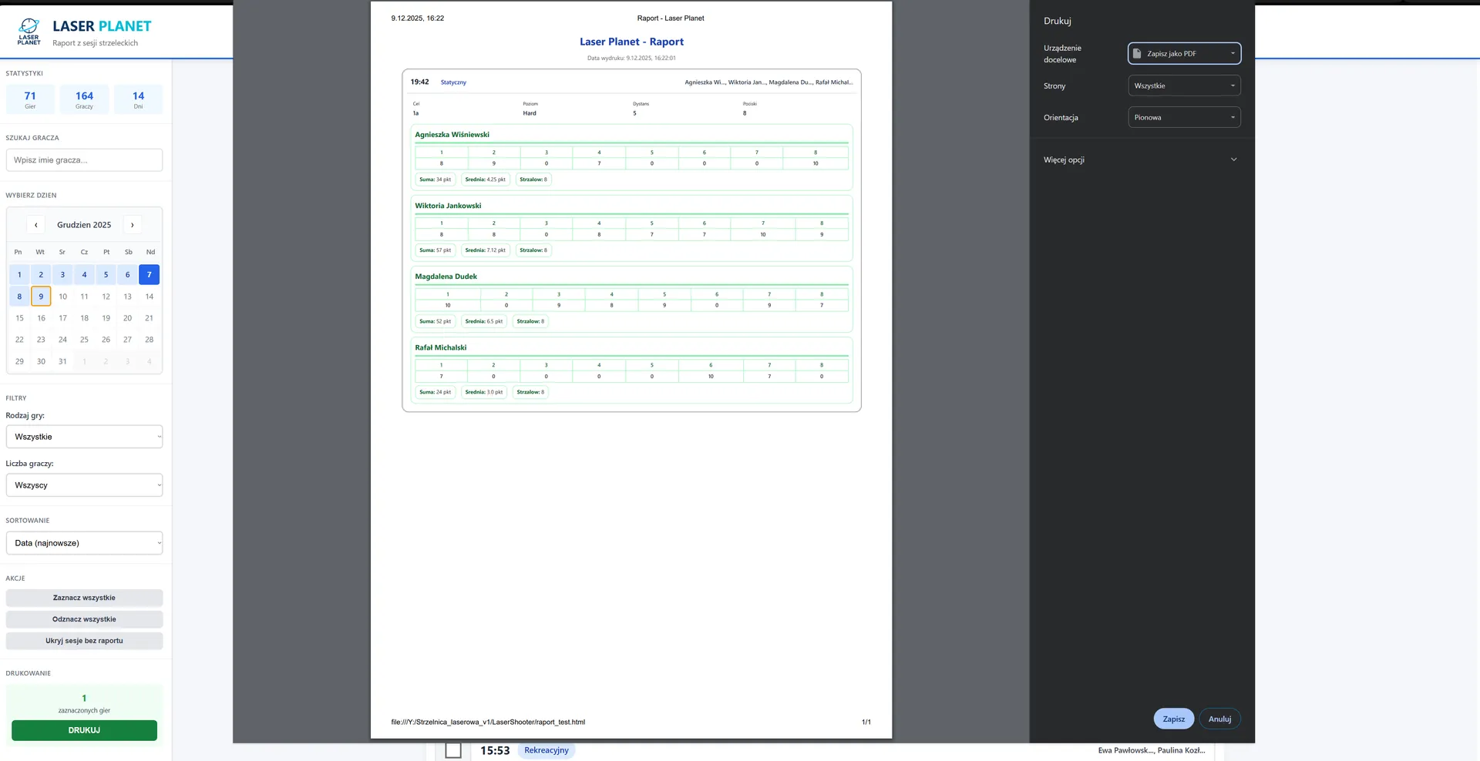Image resolution: width=1480 pixels, height=761 pixels.
Task: Click the green DRUKUJ button
Action: [84, 730]
